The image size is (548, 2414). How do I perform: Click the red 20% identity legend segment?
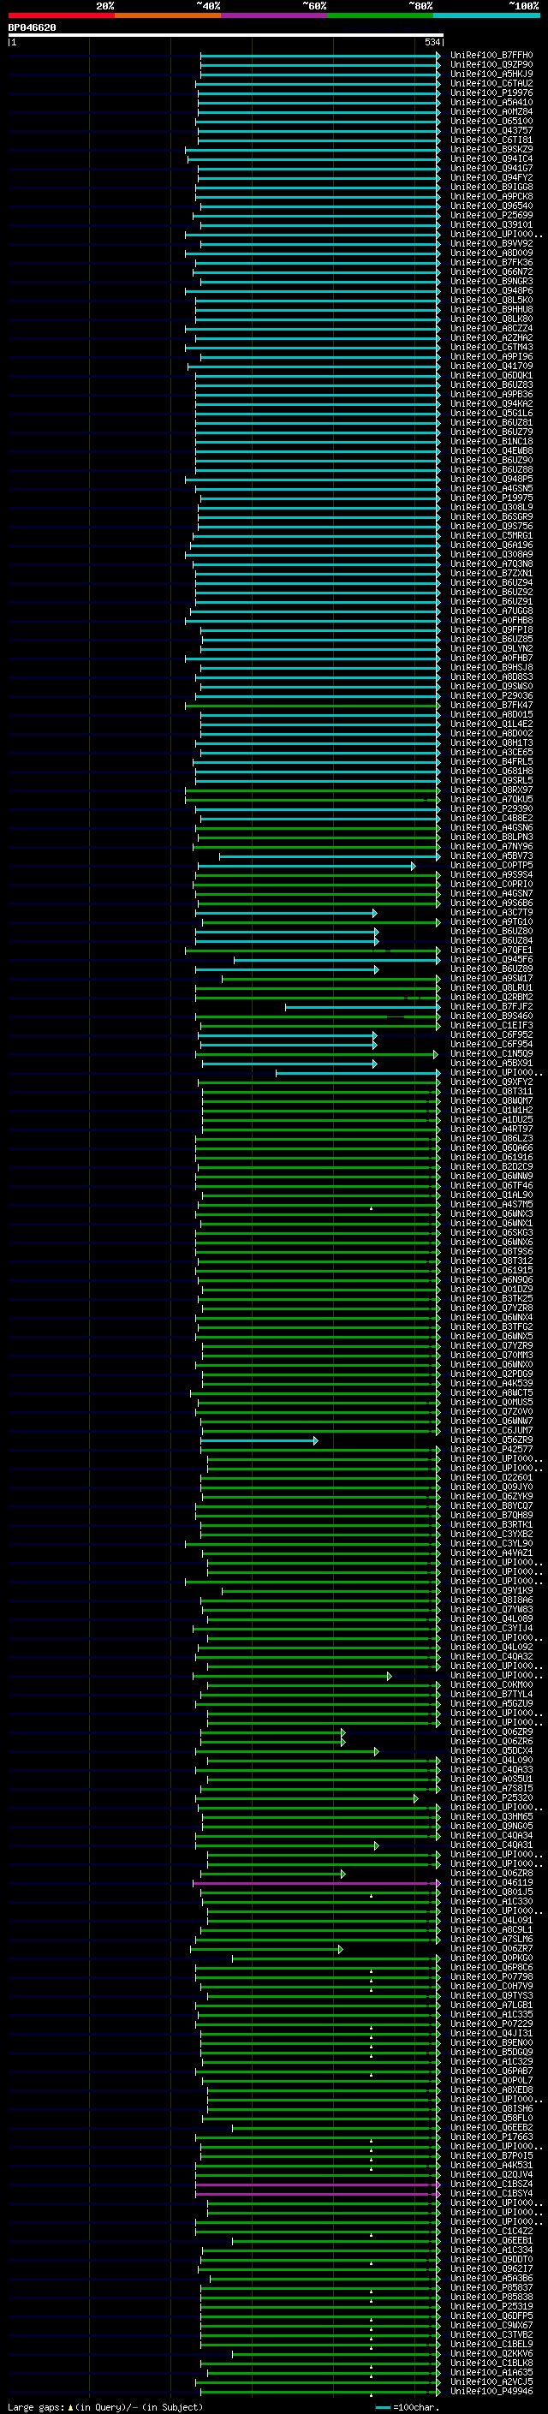tap(61, 15)
